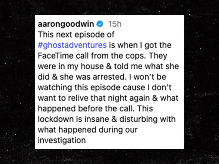Open the #ghostadventures hashtag
The width and height of the screenshot is (219, 164).
tap(72, 45)
